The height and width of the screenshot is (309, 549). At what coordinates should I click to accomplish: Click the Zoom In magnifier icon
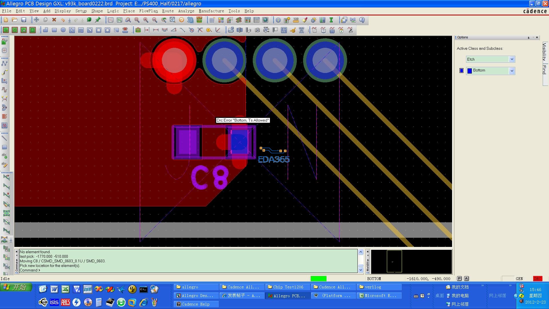tap(146, 20)
